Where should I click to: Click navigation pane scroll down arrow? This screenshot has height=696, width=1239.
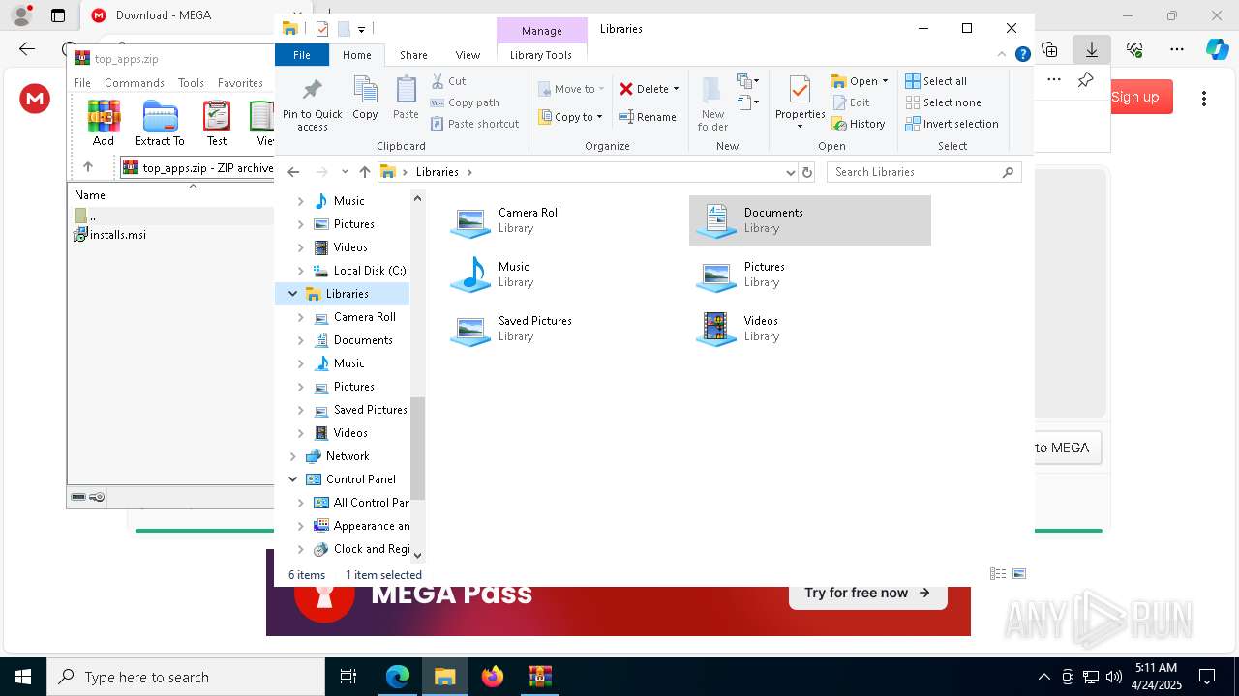click(417, 555)
